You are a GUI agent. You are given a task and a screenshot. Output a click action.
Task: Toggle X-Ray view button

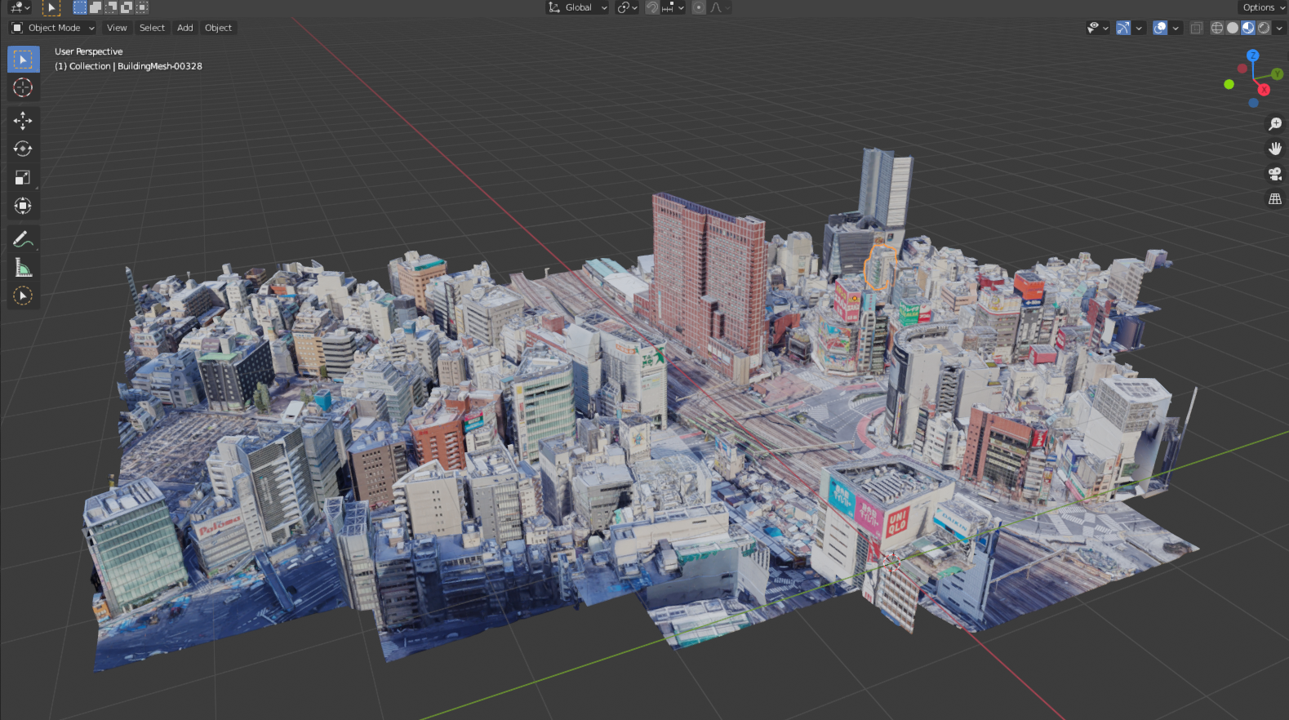(x=1197, y=28)
